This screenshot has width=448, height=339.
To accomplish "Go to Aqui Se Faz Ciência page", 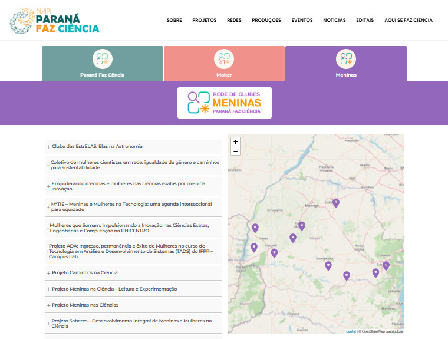I will (409, 20).
